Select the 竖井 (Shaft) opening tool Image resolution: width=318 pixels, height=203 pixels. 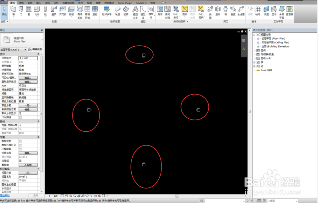(218, 11)
